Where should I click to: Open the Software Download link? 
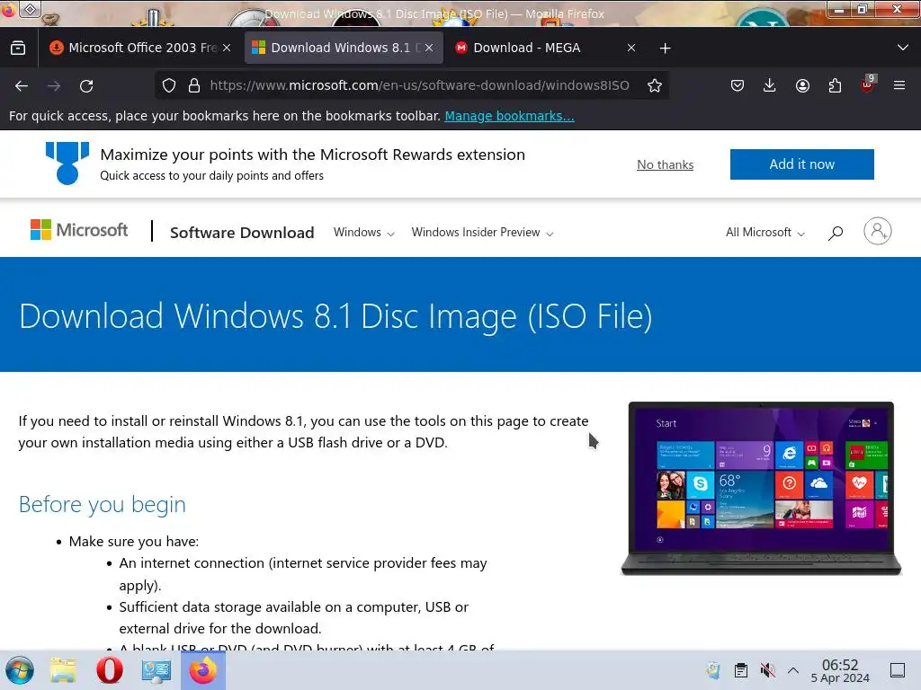pos(242,233)
